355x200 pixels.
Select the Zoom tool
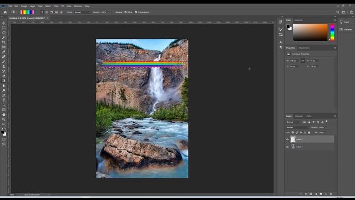pyautogui.click(x=4, y=119)
